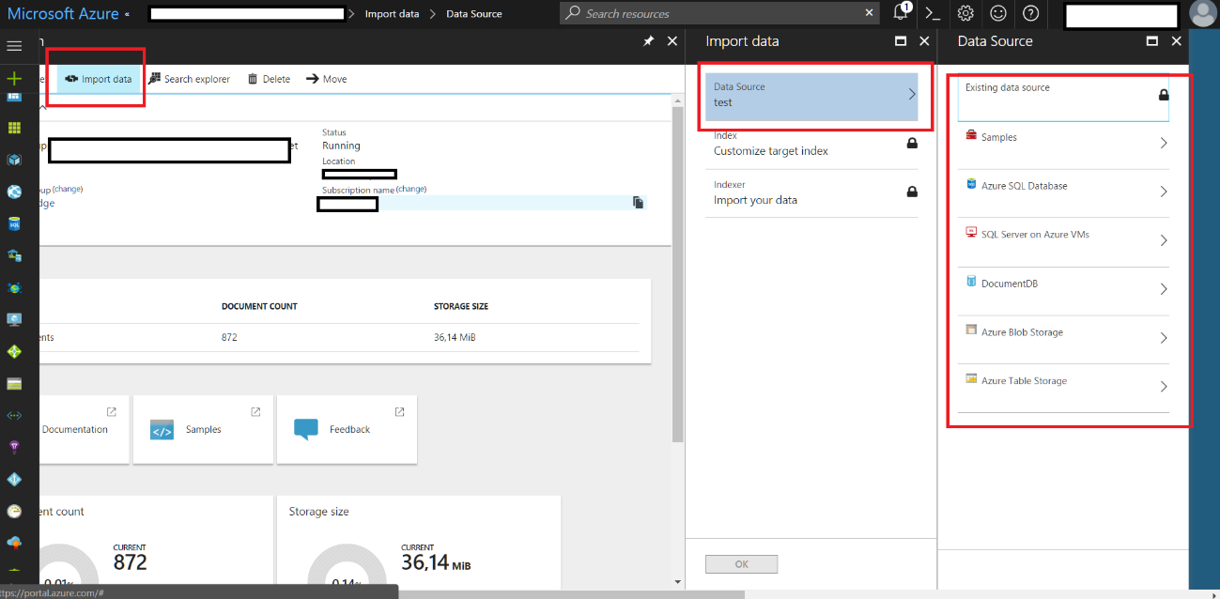
Task: Open the portal settings gear
Action: click(965, 13)
